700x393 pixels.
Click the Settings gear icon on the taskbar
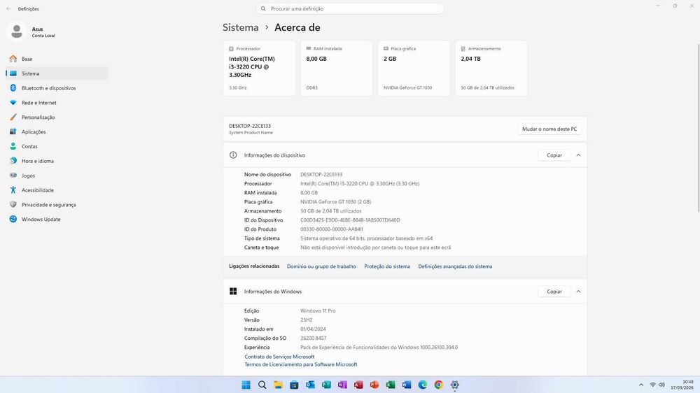point(455,385)
